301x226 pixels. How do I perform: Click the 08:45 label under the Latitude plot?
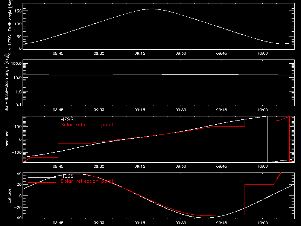(58, 223)
